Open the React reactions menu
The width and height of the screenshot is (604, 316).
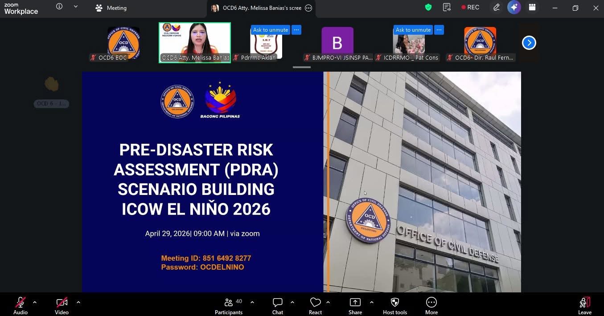tap(315, 305)
